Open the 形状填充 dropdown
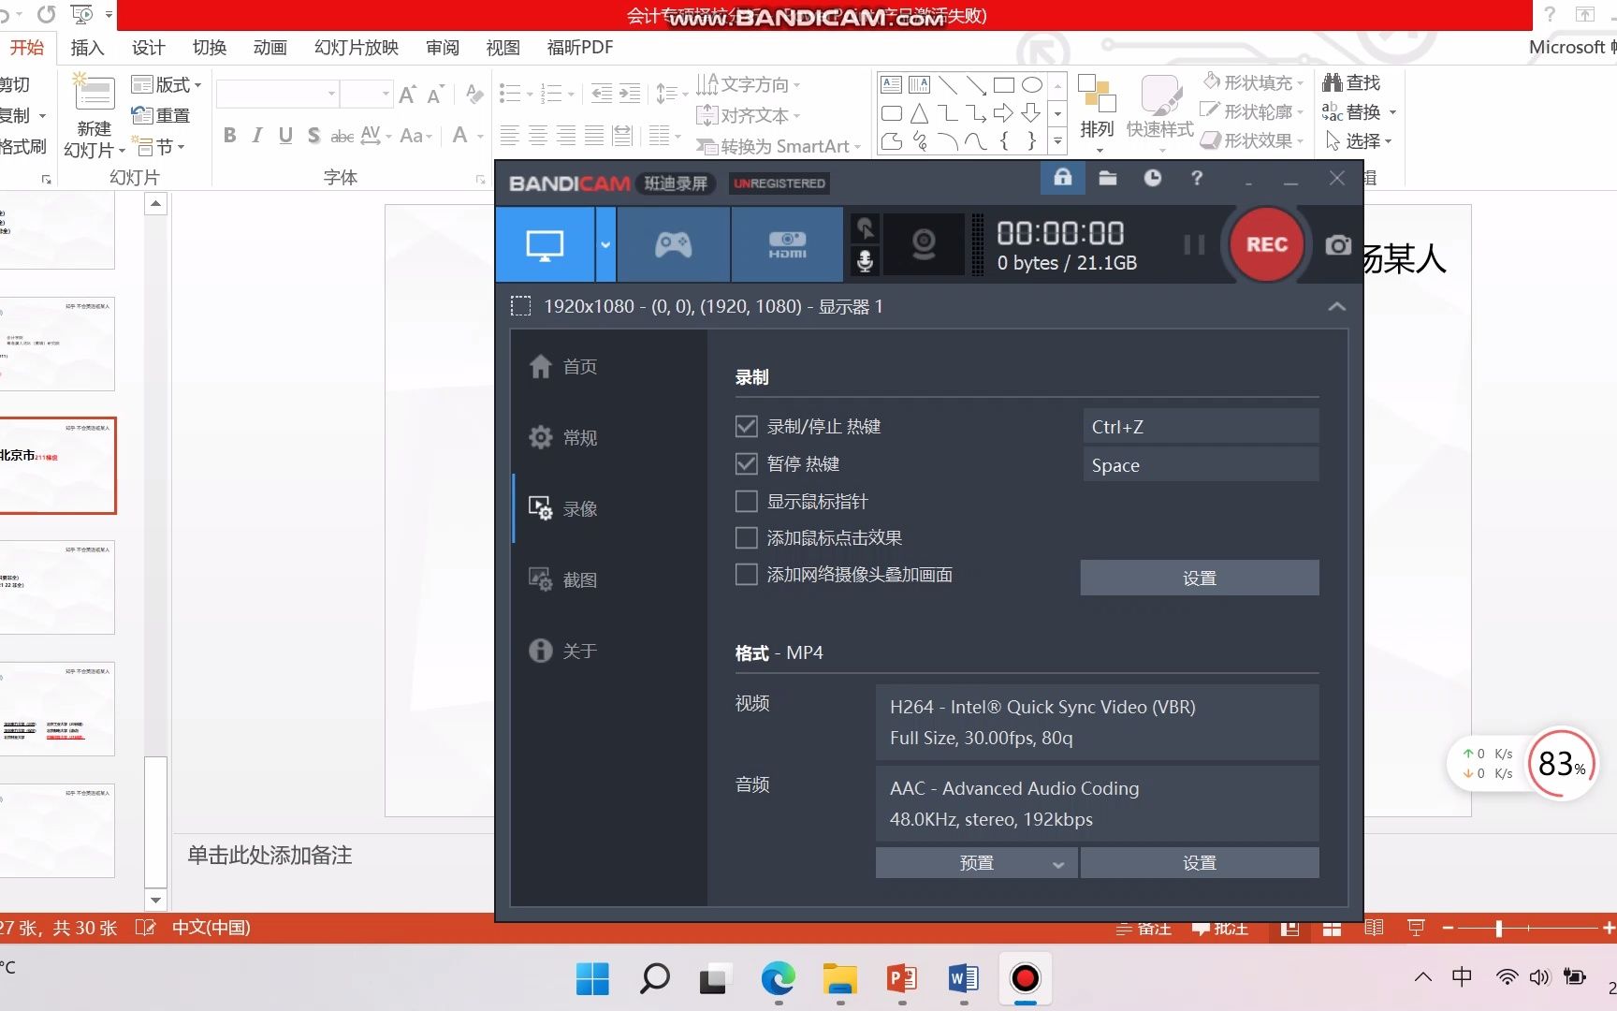 tap(1253, 83)
